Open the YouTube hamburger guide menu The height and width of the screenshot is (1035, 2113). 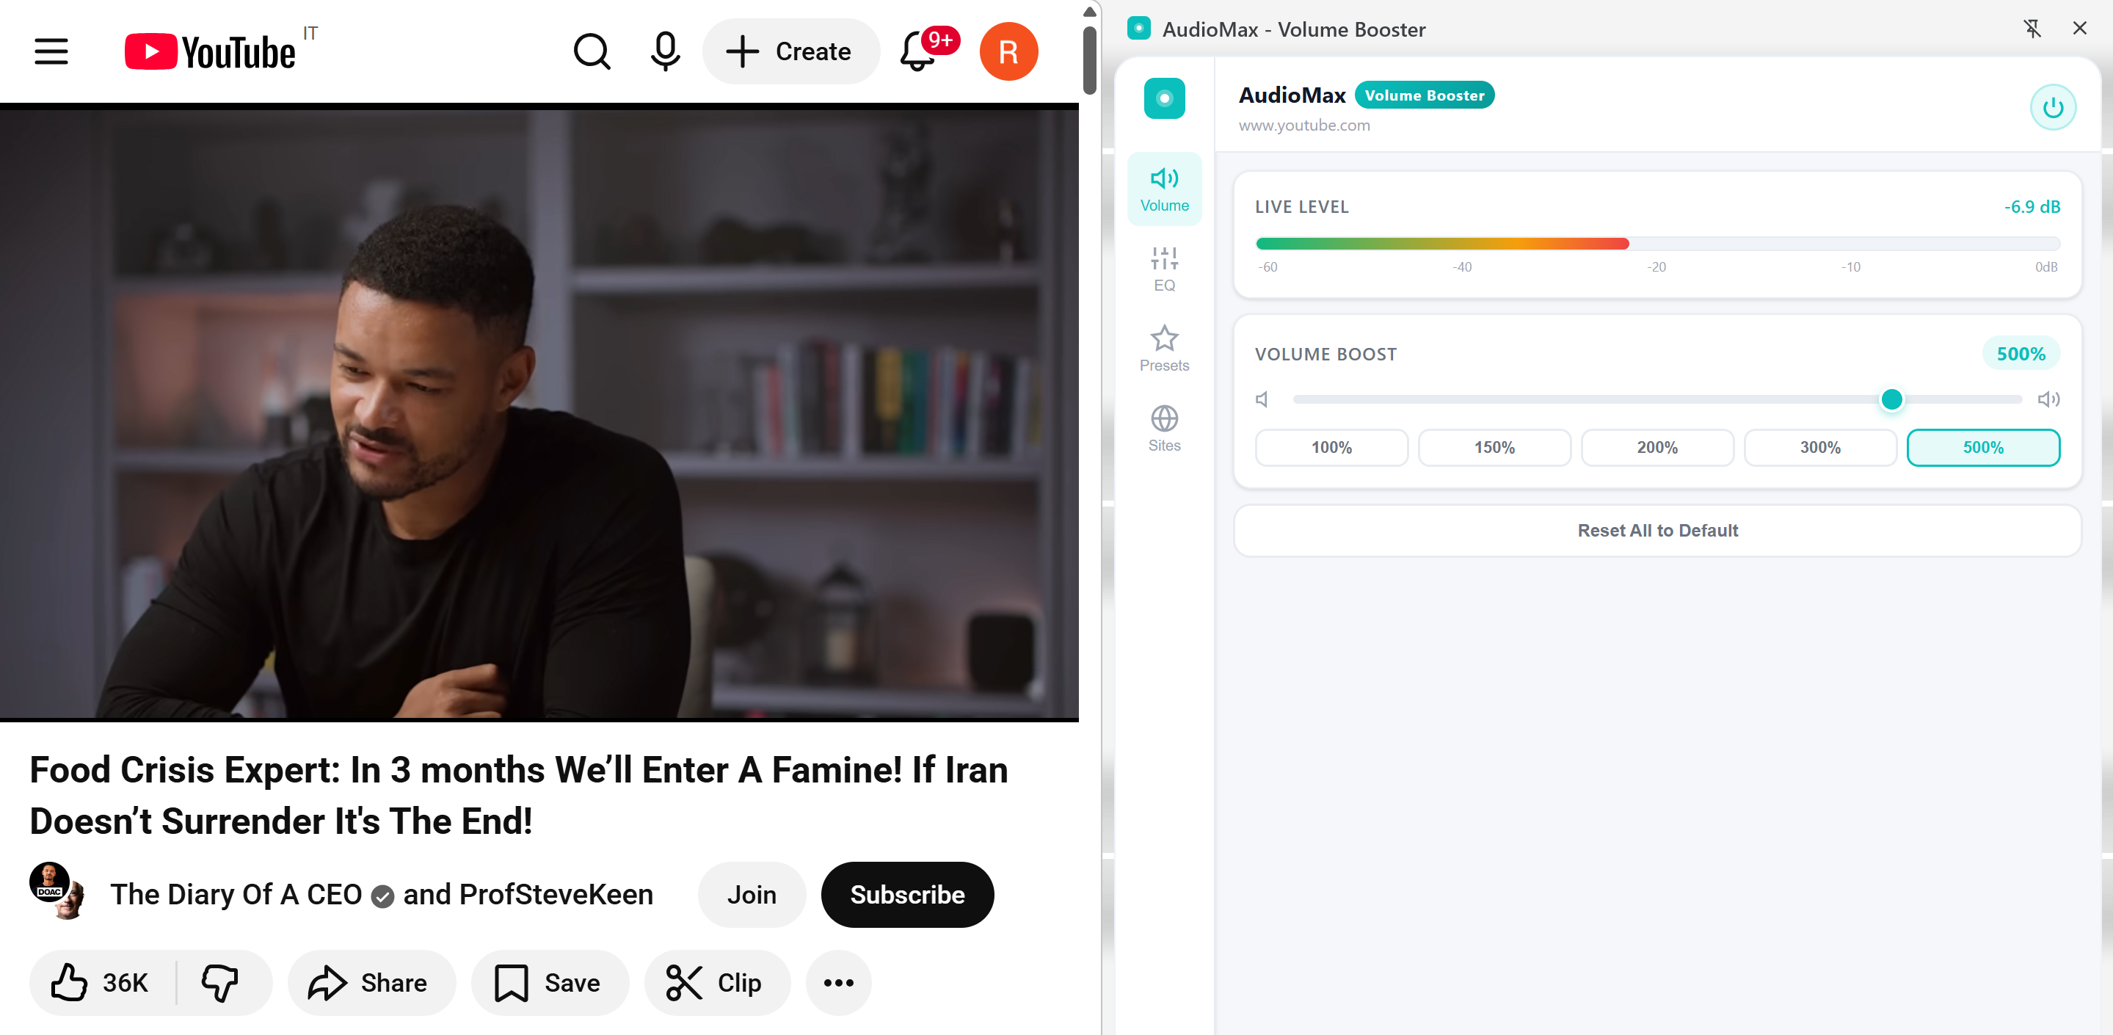point(51,51)
